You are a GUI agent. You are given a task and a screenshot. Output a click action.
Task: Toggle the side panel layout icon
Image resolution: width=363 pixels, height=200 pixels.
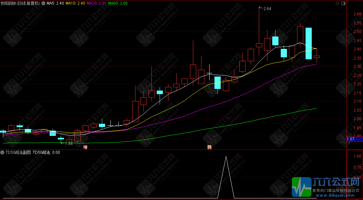point(343,3)
